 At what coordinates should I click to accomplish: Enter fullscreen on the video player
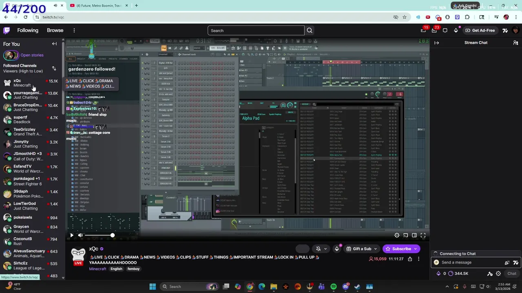[x=423, y=235]
